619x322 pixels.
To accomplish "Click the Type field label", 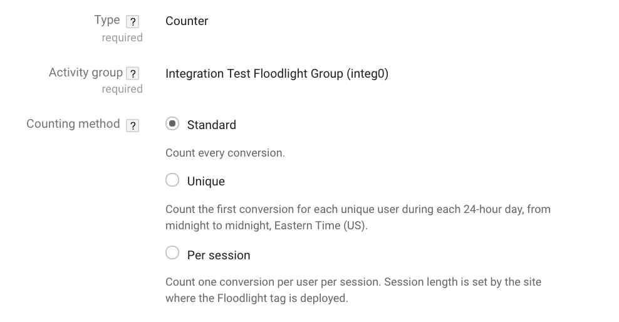I will coord(107,20).
